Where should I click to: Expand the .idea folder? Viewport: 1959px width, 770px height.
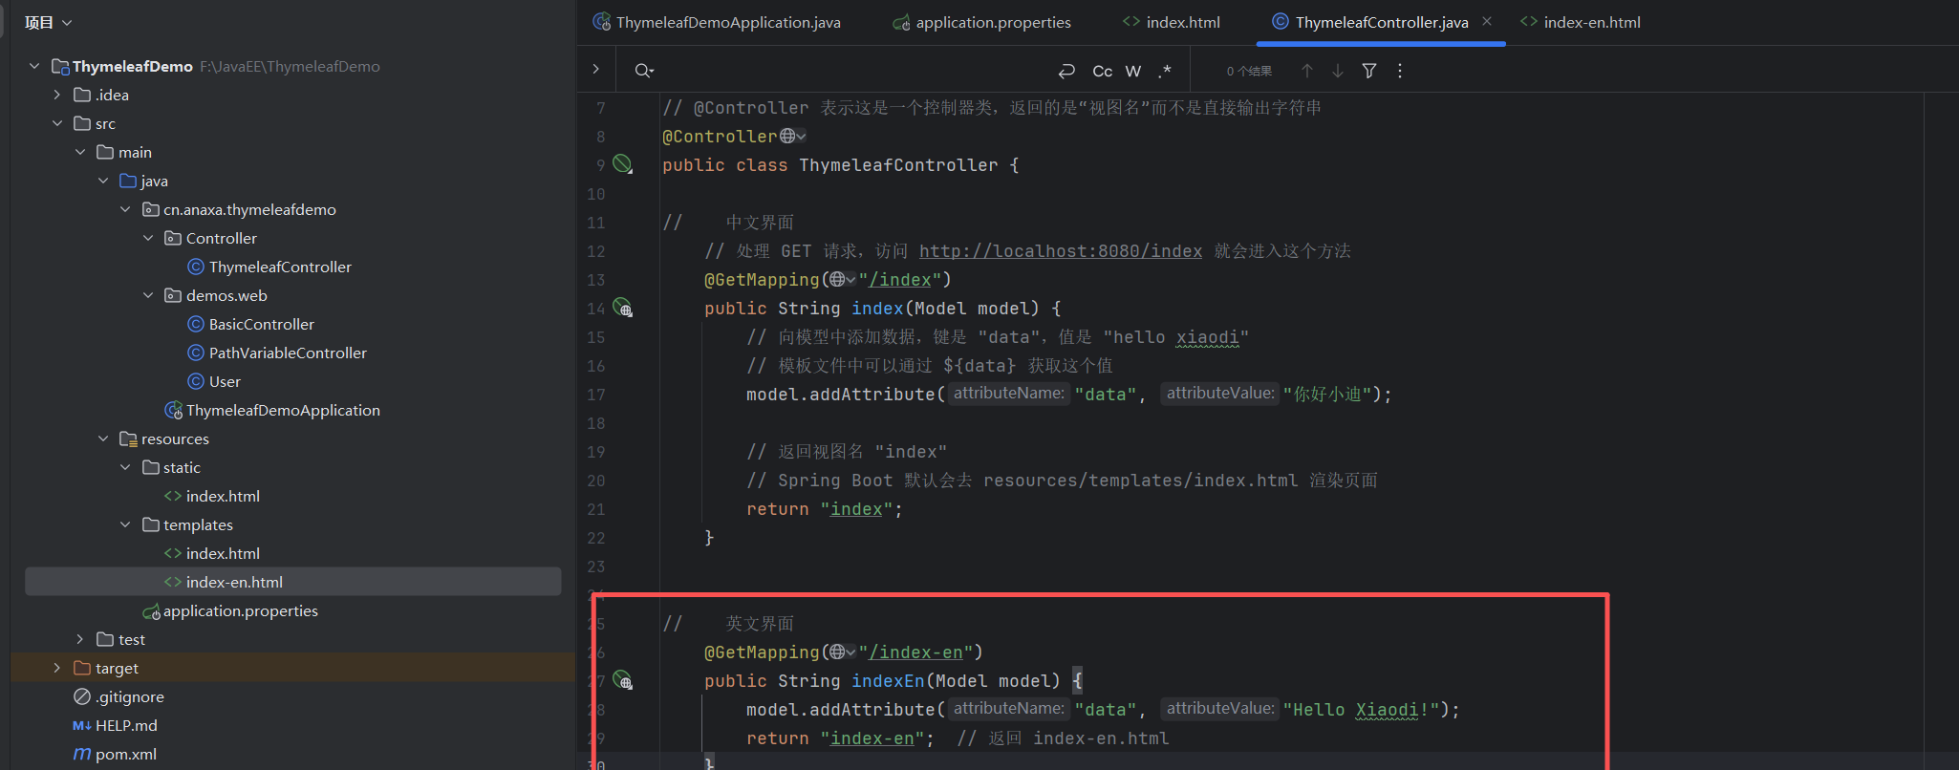click(57, 95)
